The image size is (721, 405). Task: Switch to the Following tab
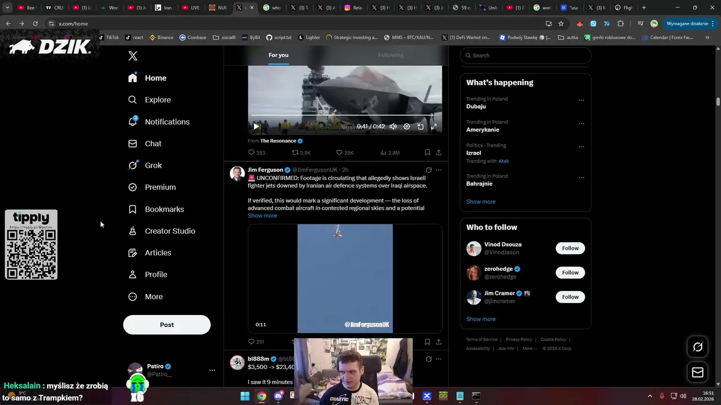(391, 55)
